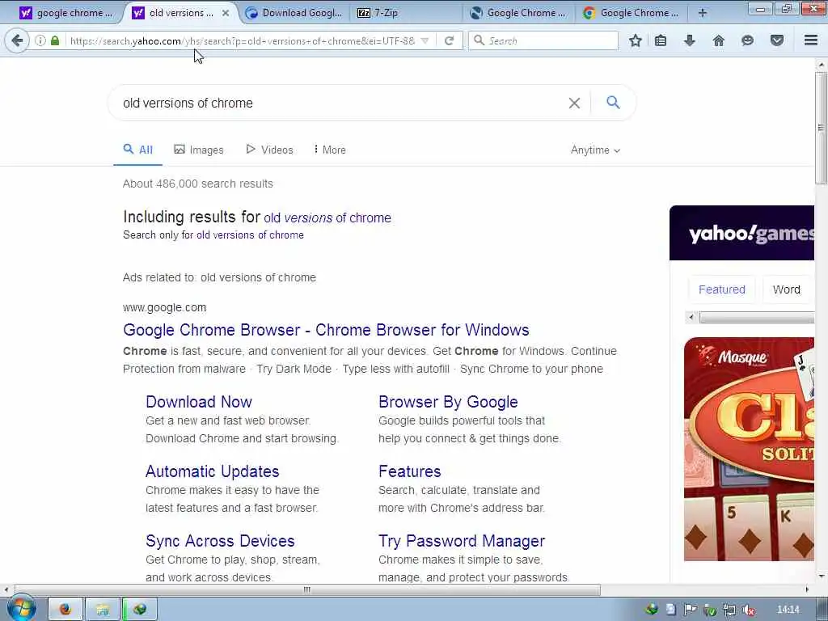Open the chat smiley toolbar icon
Screen dimensions: 828x621
coord(747,40)
